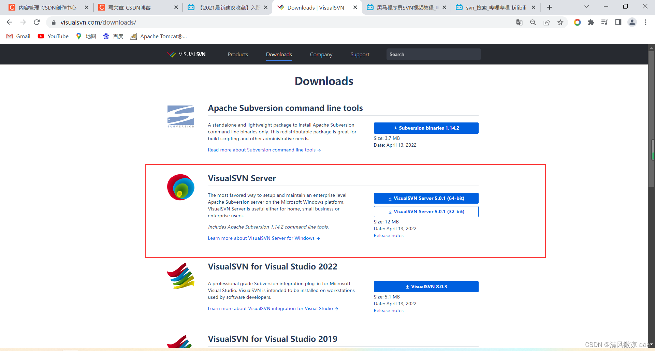The height and width of the screenshot is (351, 655).
Task: Open the Extensions puzzle piece menu
Action: click(x=591, y=22)
